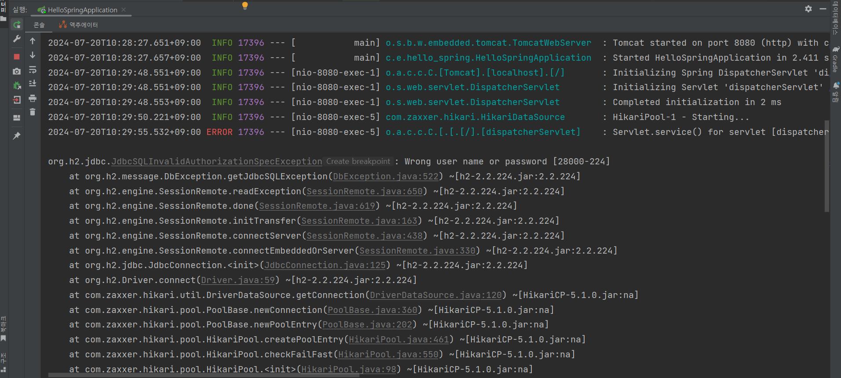Open the 데이터베이스 tool window
Image resolution: width=841 pixels, height=378 pixels.
[835, 18]
